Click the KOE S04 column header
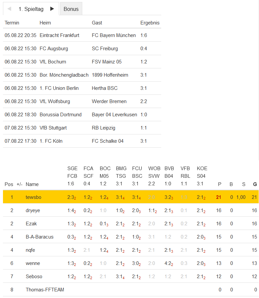The width and height of the screenshot is (259, 298). point(202,176)
